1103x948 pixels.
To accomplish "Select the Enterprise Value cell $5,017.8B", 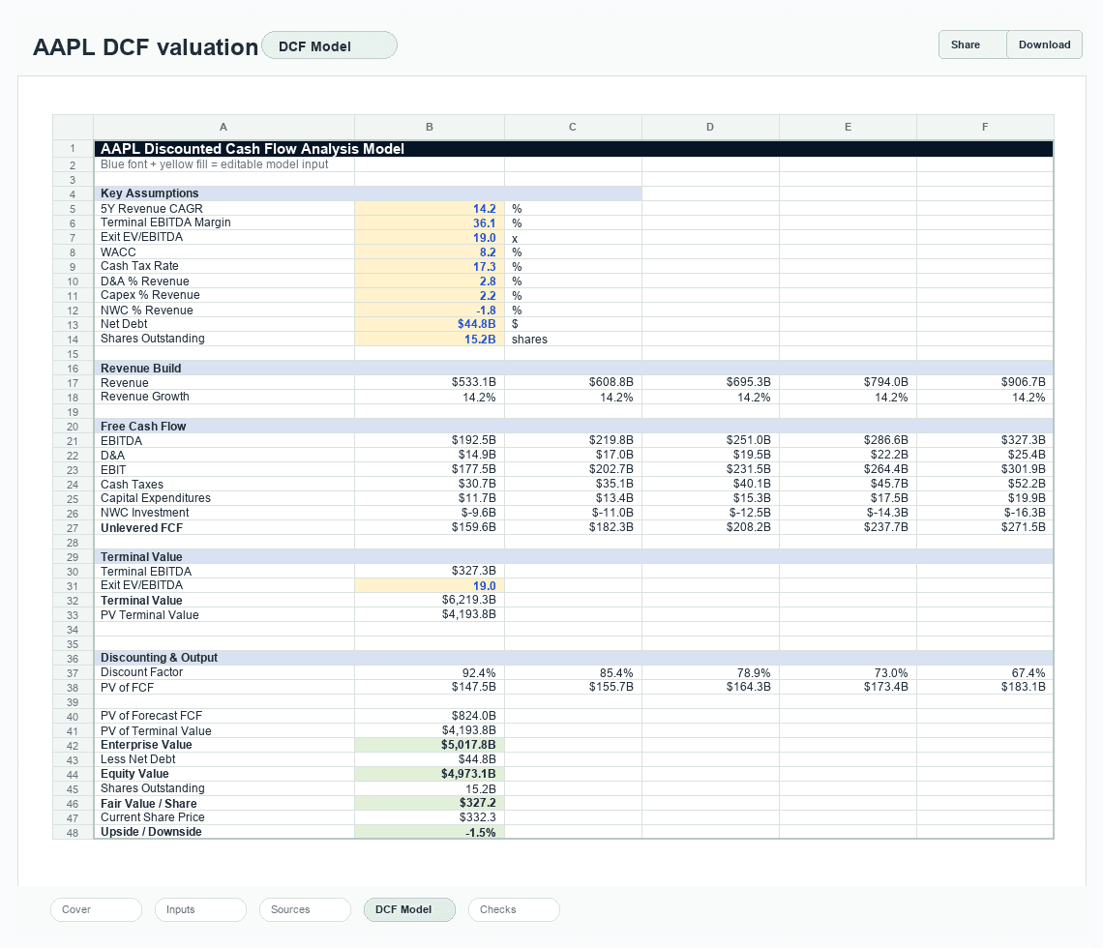I will [x=429, y=745].
